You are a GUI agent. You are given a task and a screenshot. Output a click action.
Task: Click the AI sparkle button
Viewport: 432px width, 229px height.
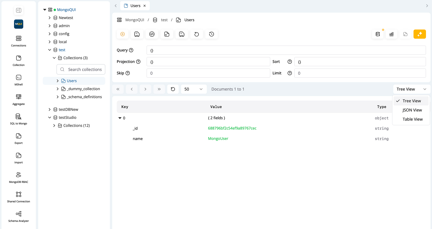pyautogui.click(x=420, y=34)
